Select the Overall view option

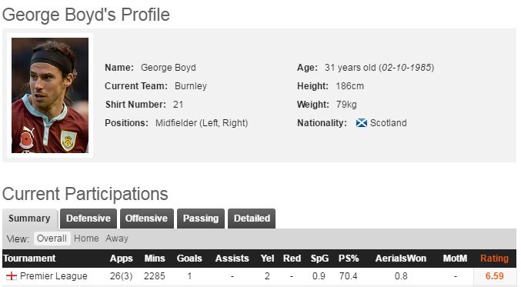[x=52, y=239]
